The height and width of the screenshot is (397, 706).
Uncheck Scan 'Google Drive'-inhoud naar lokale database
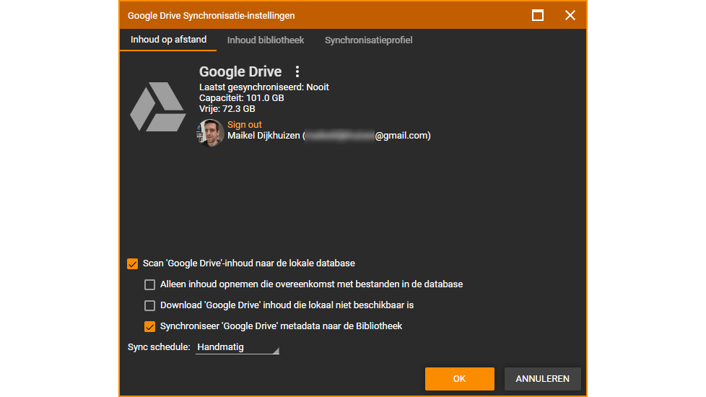point(132,263)
